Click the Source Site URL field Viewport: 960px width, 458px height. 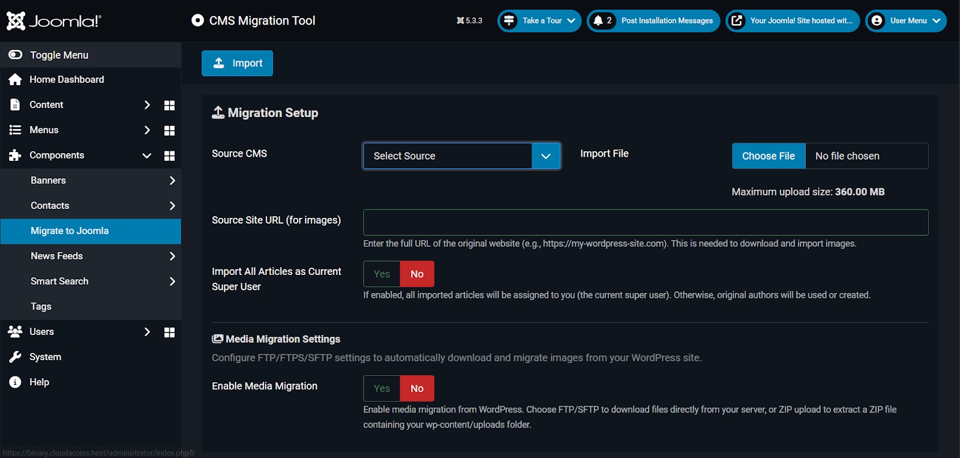coord(646,223)
